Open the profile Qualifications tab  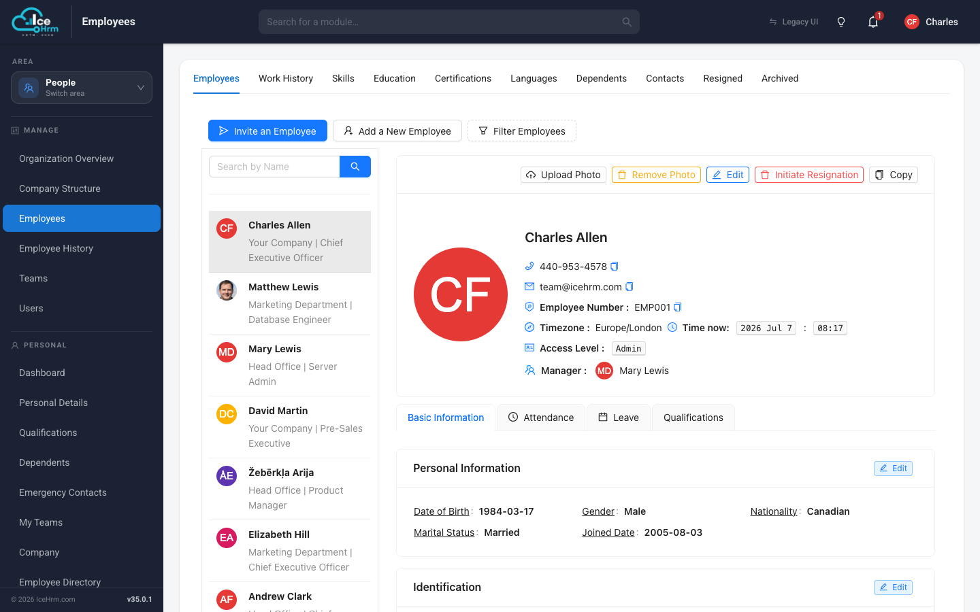pos(693,418)
